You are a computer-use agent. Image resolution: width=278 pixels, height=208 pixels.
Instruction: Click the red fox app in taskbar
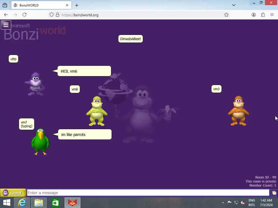(72, 203)
